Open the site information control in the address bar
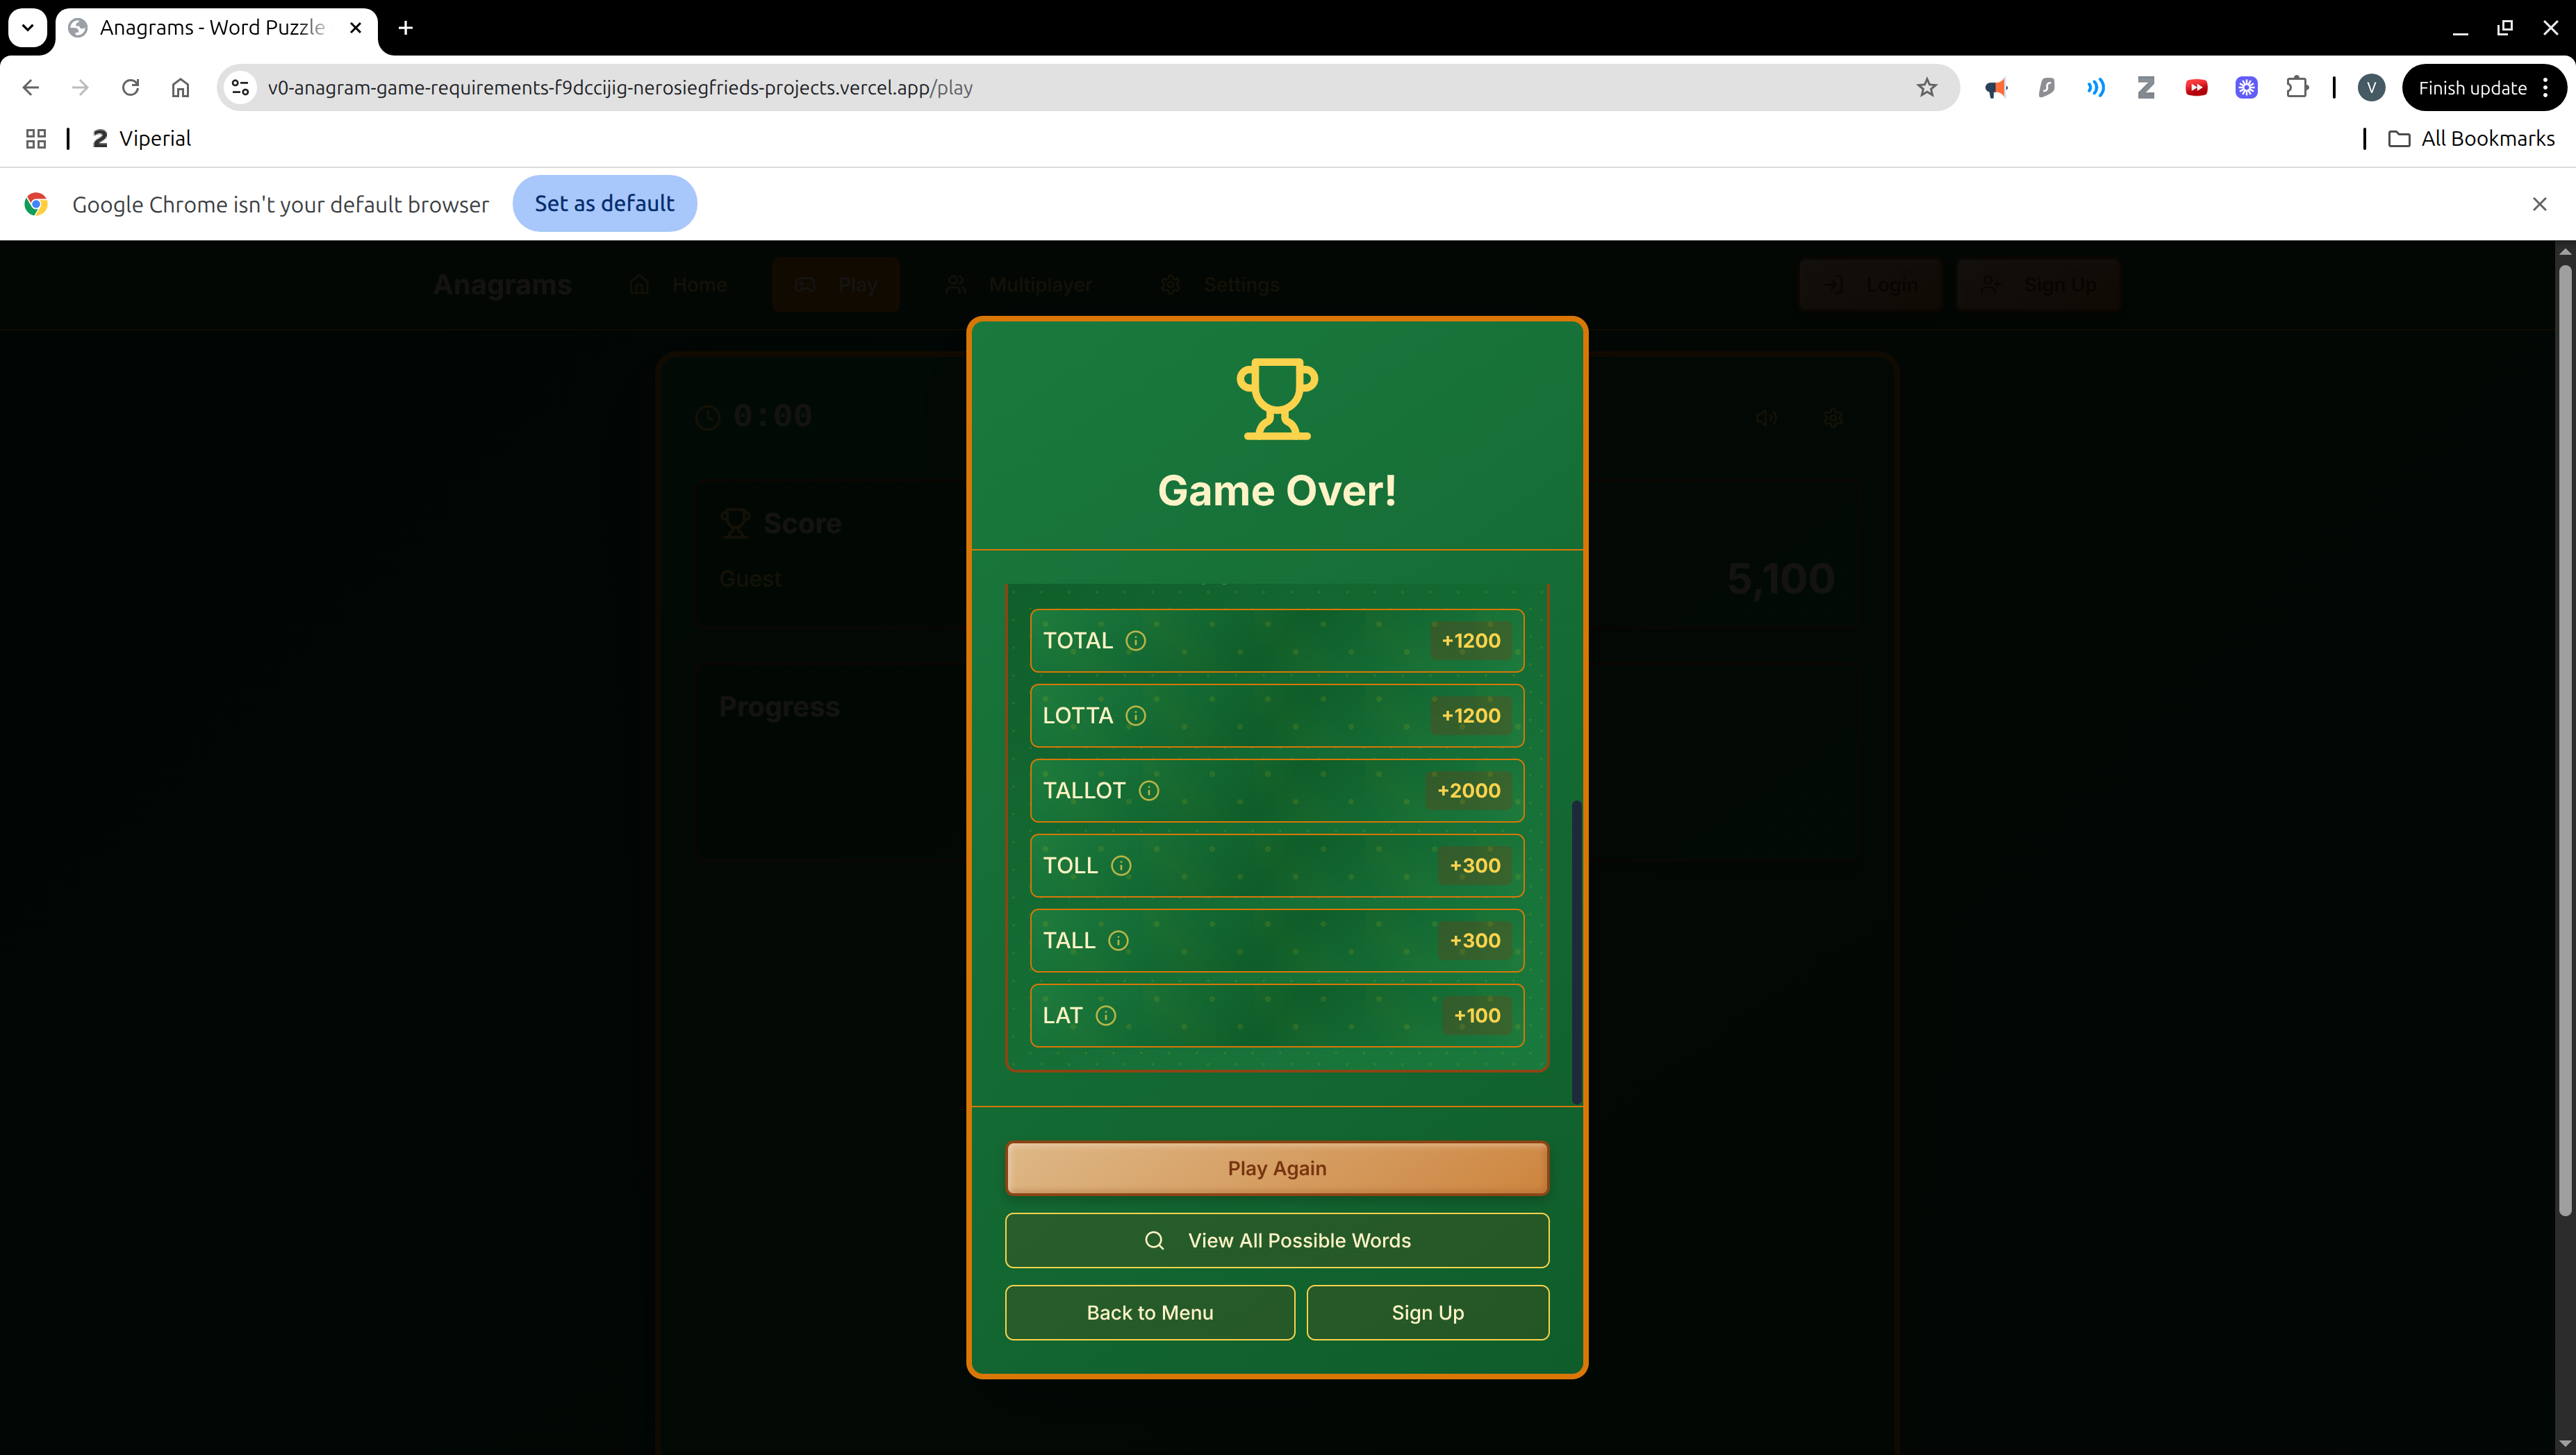This screenshot has height=1455, width=2576. [x=240, y=88]
